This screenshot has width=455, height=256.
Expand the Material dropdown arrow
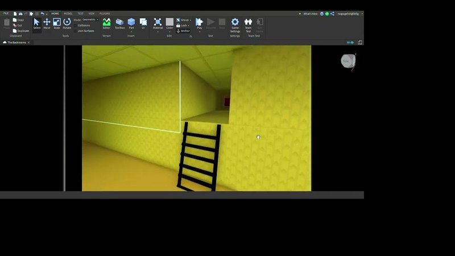coord(158,32)
